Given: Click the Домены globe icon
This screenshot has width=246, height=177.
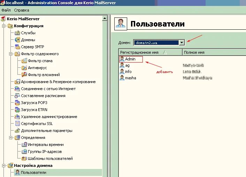Looking at the screenshot, I should (x=17, y=40).
